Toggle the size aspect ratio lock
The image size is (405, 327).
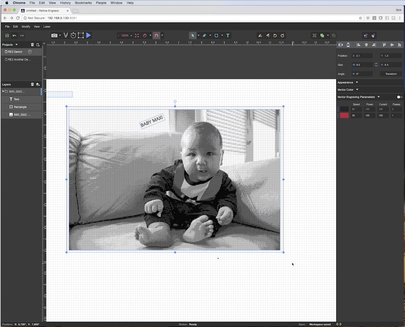(376, 65)
